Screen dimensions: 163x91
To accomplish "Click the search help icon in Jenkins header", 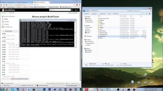I will point(72,10).
